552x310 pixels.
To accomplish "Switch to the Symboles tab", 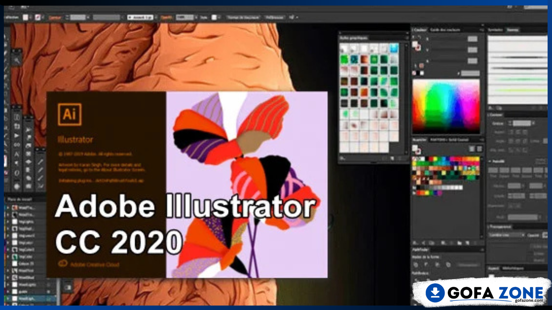I will point(496,30).
